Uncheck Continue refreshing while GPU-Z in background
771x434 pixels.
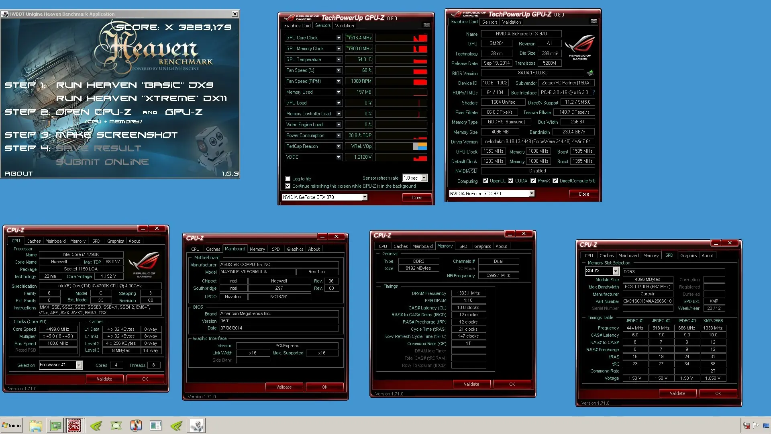[288, 186]
